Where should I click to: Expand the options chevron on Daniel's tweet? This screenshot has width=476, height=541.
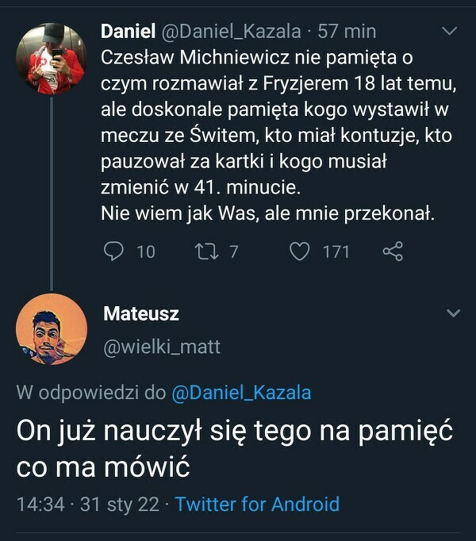pyautogui.click(x=448, y=32)
